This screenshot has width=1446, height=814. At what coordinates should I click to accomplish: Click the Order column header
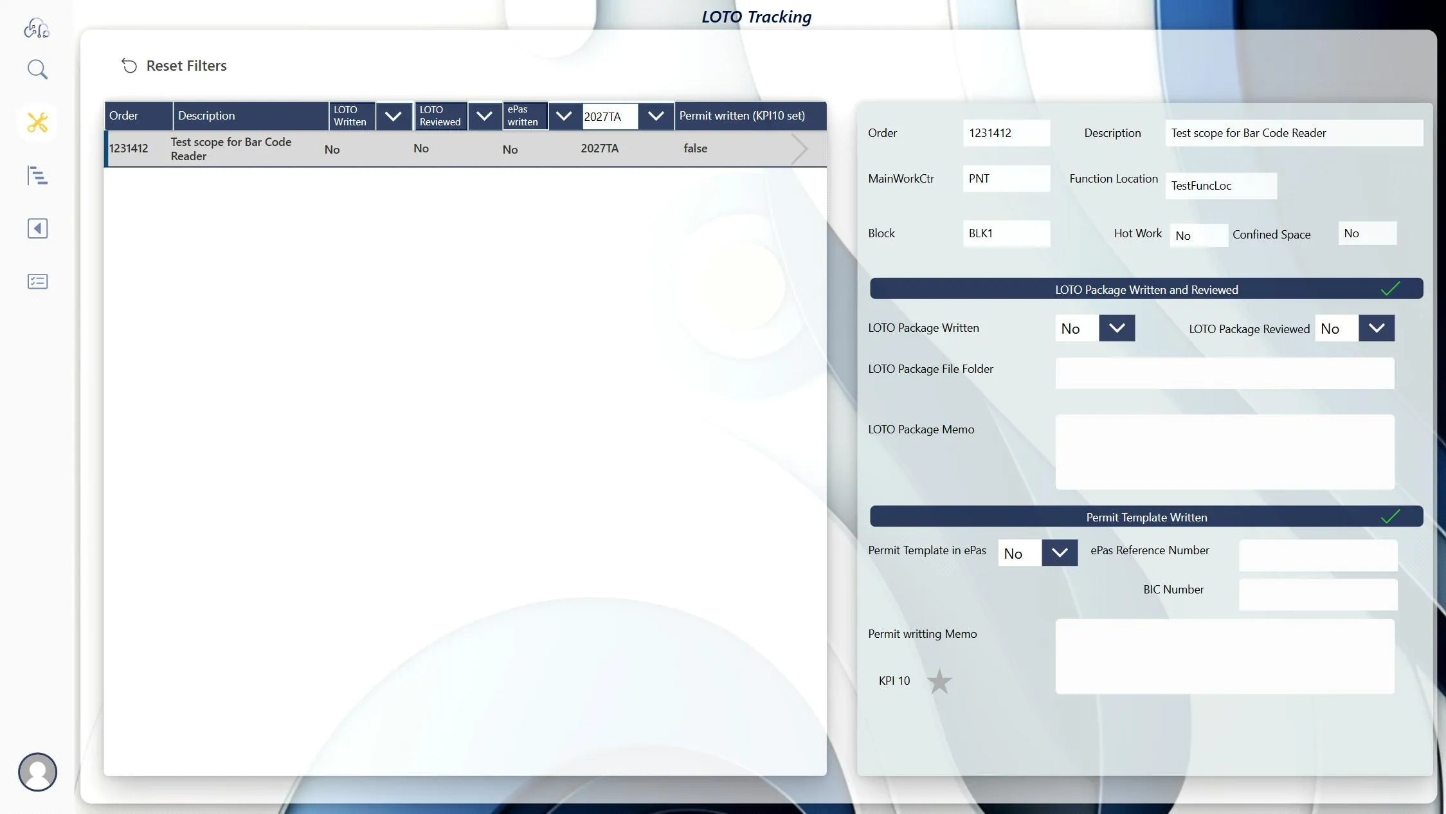coord(138,116)
